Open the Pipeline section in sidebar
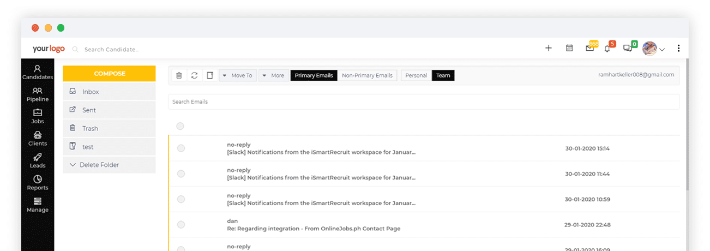The height and width of the screenshot is (251, 710). coord(37,94)
